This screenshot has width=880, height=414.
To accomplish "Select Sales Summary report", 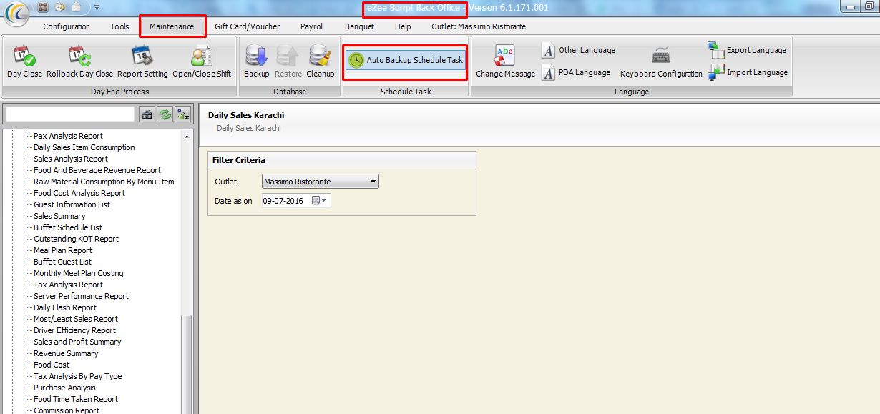I will click(x=59, y=216).
